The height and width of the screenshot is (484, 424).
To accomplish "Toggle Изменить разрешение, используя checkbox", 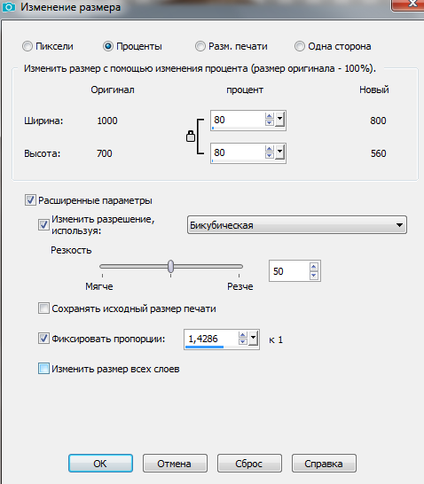I will point(43,224).
